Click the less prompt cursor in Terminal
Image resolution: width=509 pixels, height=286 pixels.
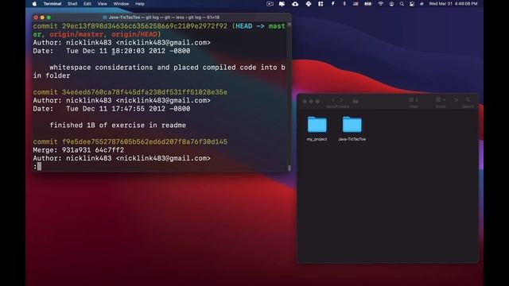point(39,166)
